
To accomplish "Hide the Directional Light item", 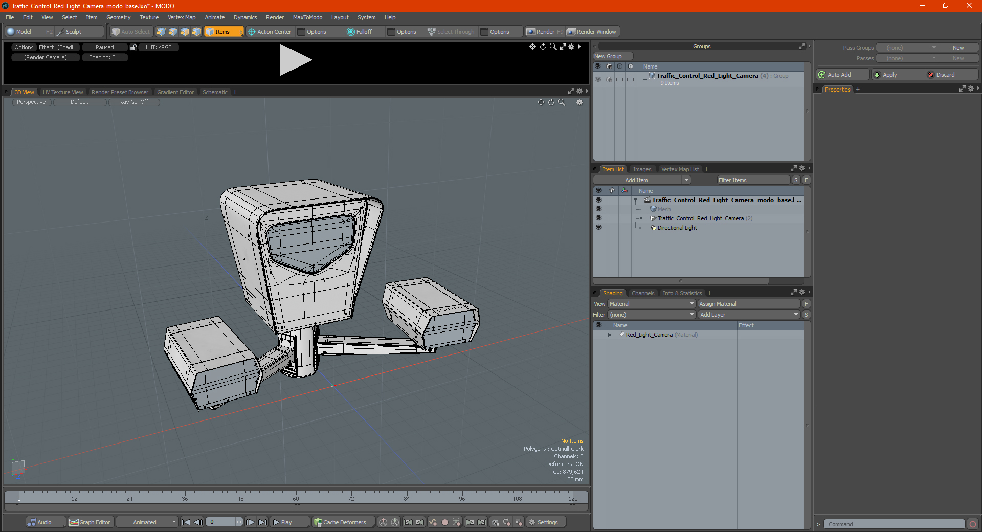I will click(598, 228).
